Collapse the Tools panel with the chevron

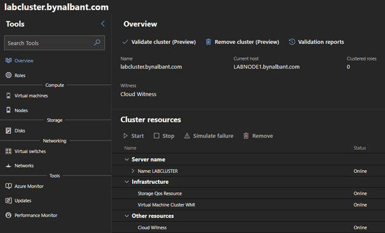click(103, 24)
